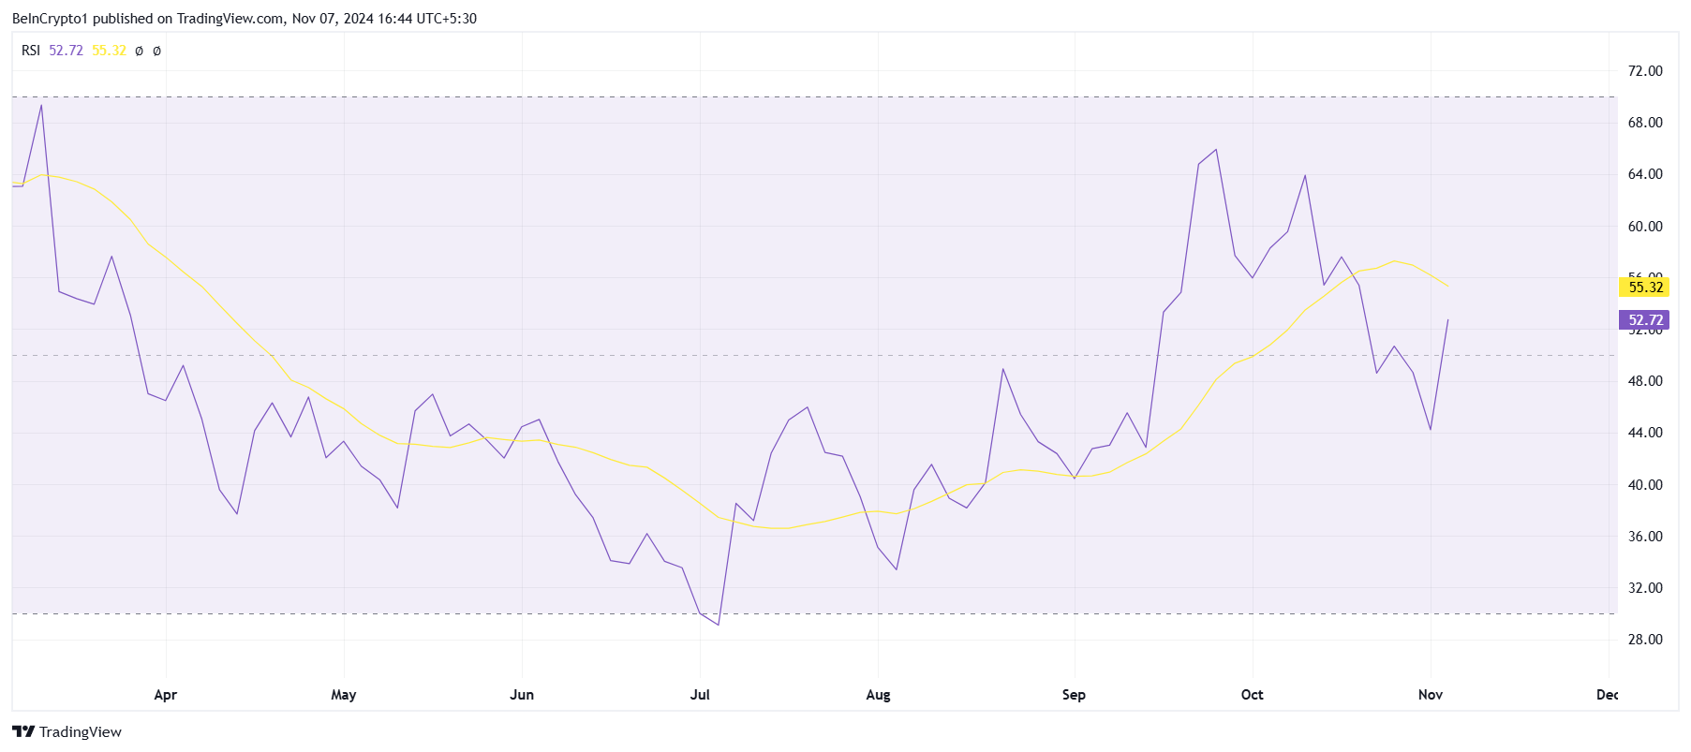Click the Jul label on the time axis
The image size is (1691, 752).
(700, 695)
